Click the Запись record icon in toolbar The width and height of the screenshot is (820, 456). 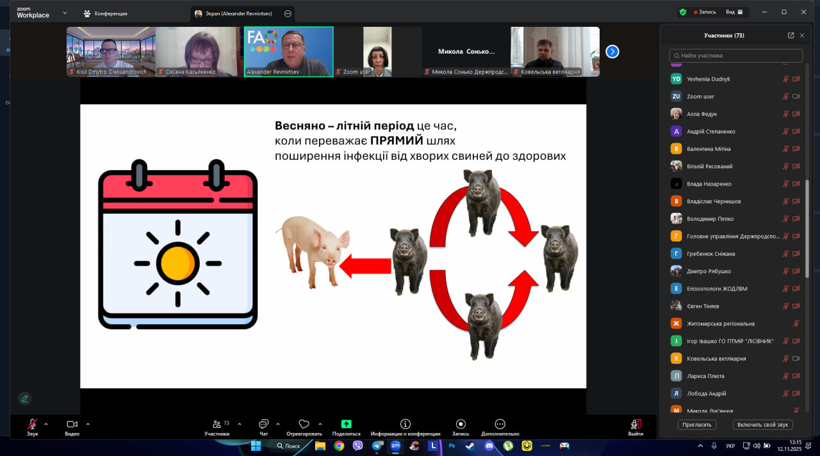click(460, 424)
